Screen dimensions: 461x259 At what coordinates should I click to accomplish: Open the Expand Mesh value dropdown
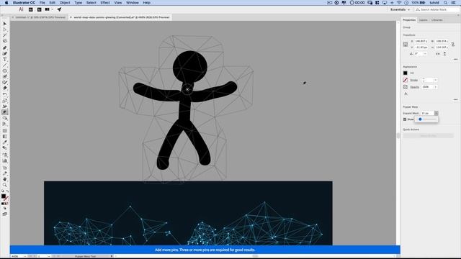[437, 114]
